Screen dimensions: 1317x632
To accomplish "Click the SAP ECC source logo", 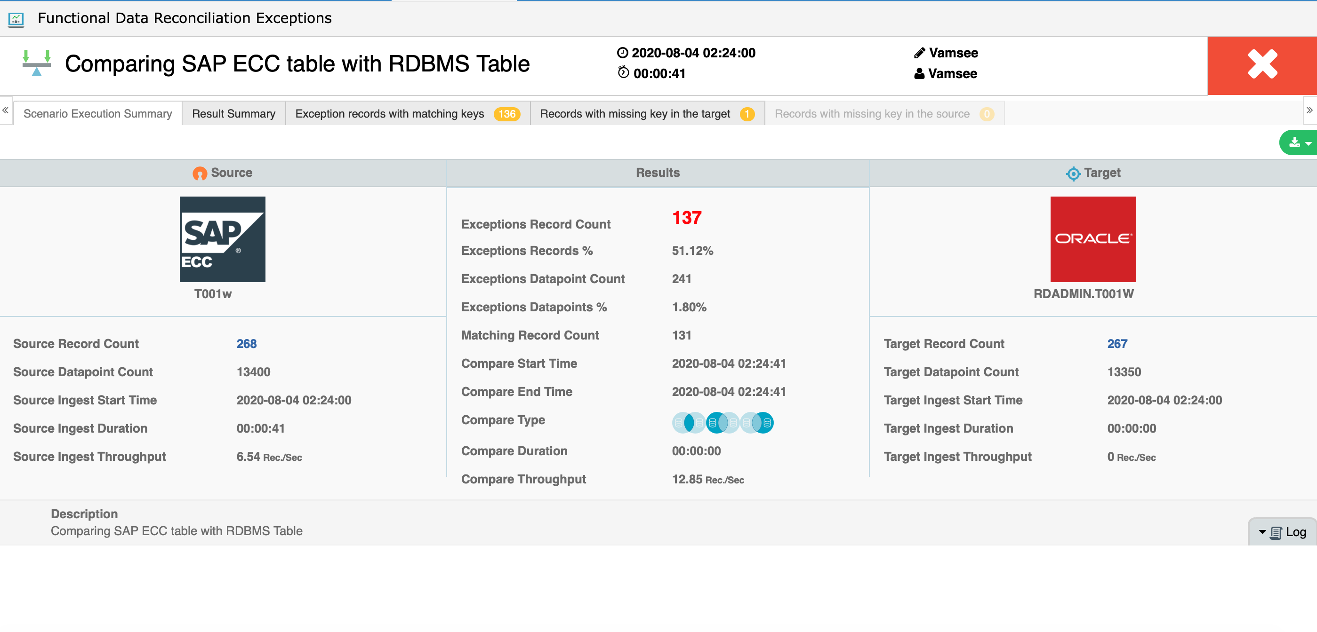I will (222, 239).
